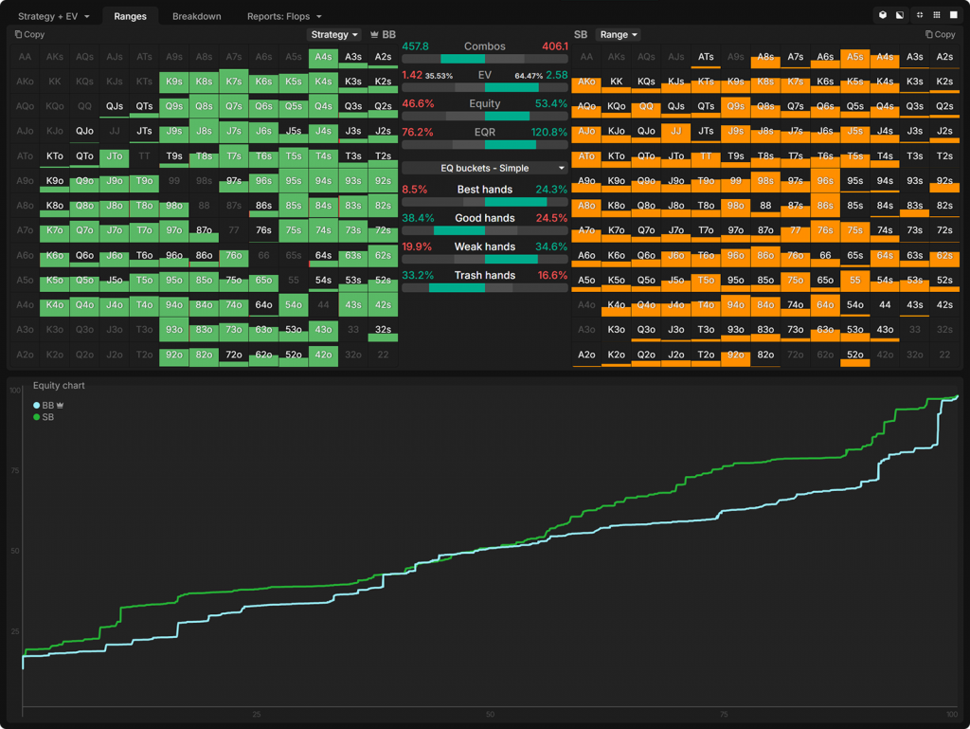This screenshot has height=729, width=970.
Task: Open the Reports: Flops menu
Action: pos(284,16)
